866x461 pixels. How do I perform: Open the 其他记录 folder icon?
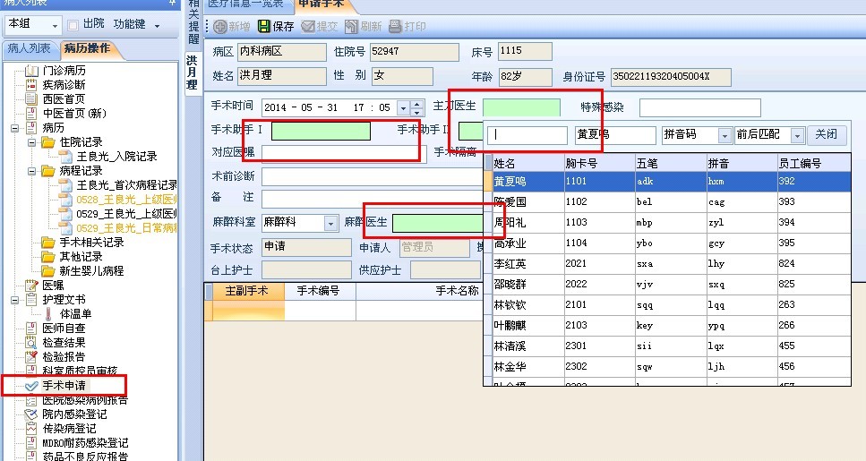pyautogui.click(x=48, y=257)
